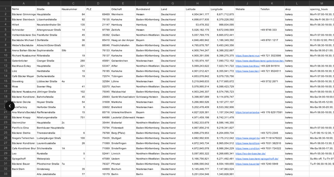
Task: Select cell 'Panificio Etna'
Action: point(24,128)
